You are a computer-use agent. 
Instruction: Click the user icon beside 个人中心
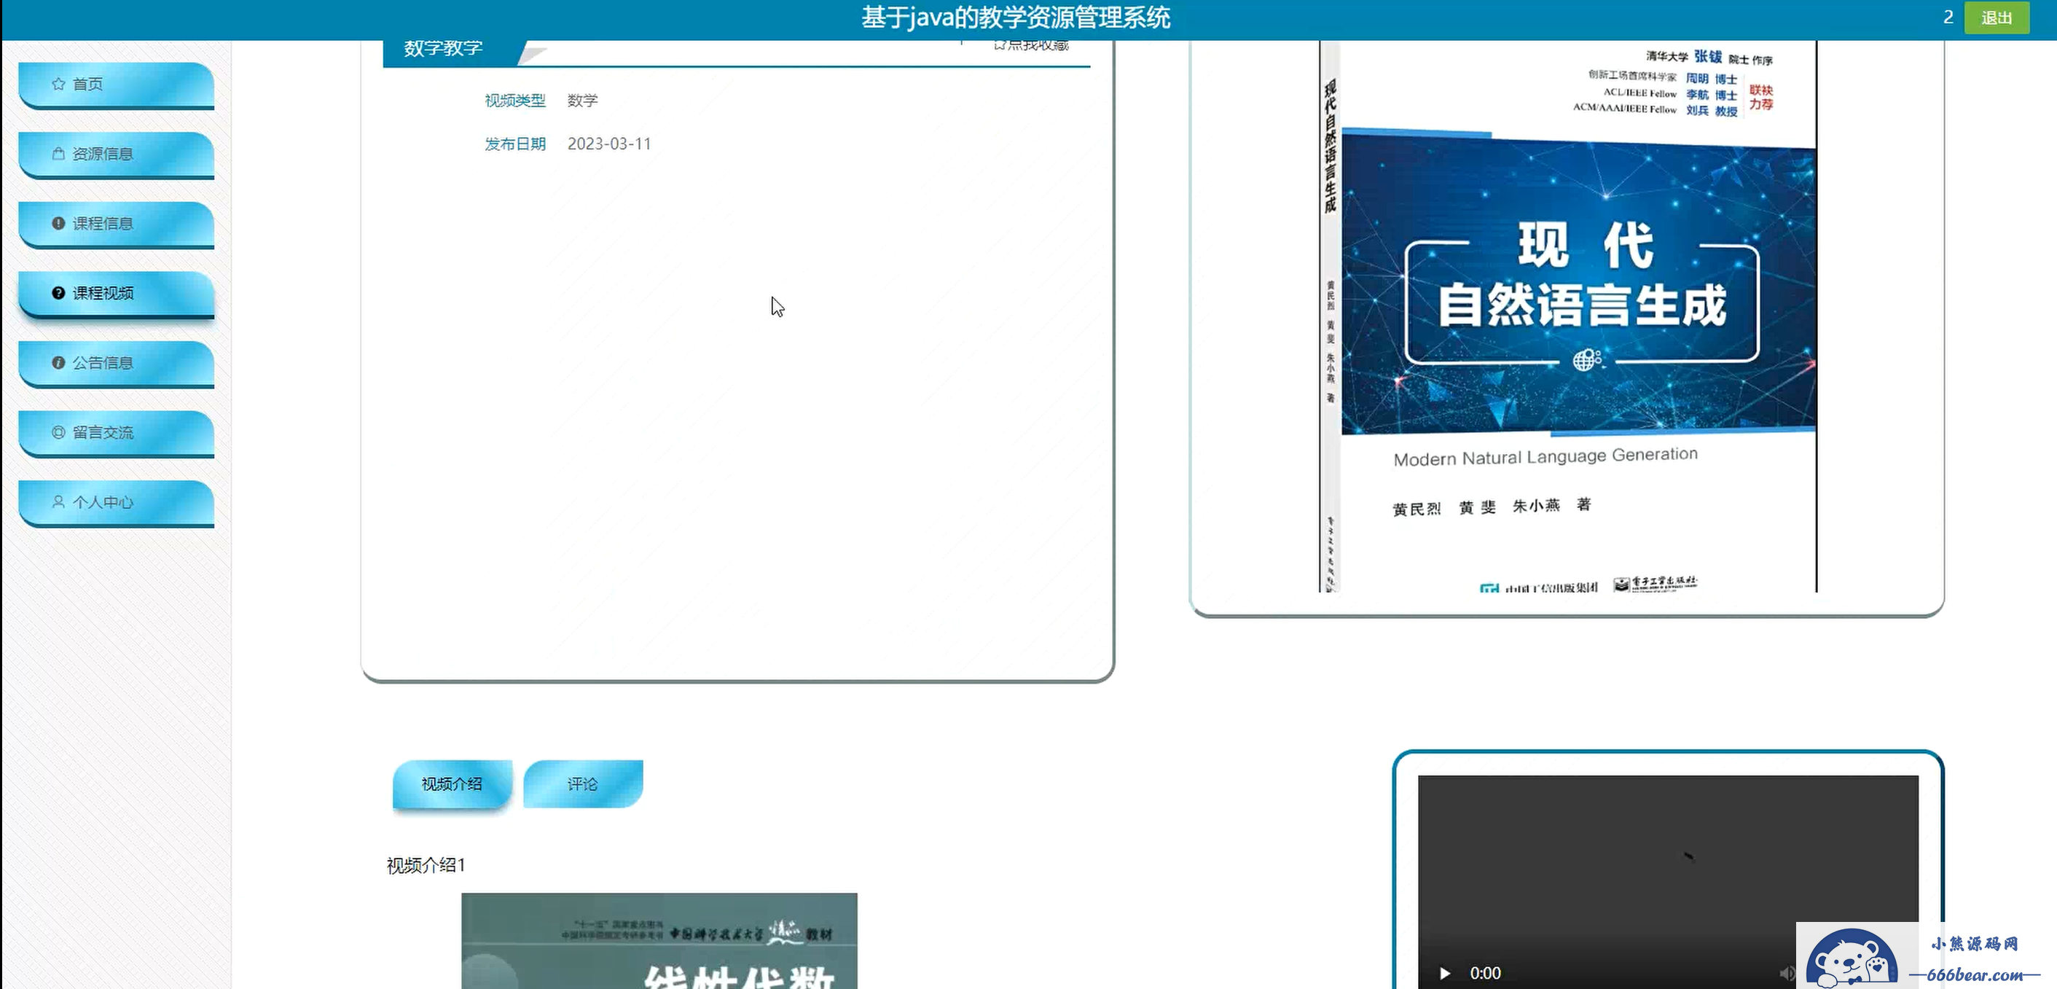[x=58, y=501]
